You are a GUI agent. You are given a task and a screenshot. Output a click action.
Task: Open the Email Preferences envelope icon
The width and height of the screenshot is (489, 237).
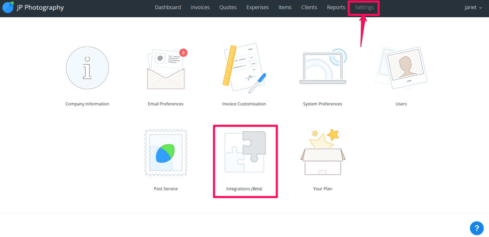(166, 69)
